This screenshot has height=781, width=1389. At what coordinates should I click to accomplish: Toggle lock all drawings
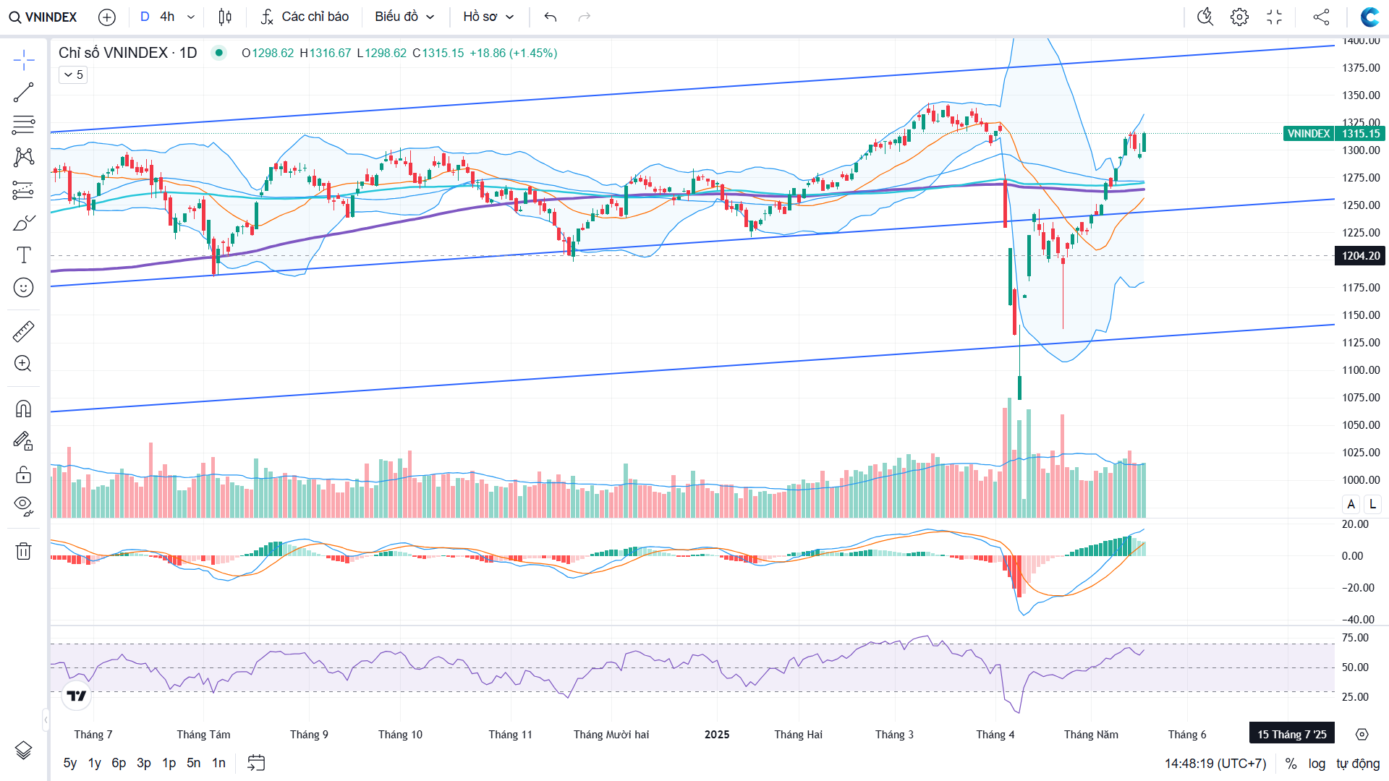click(x=23, y=474)
